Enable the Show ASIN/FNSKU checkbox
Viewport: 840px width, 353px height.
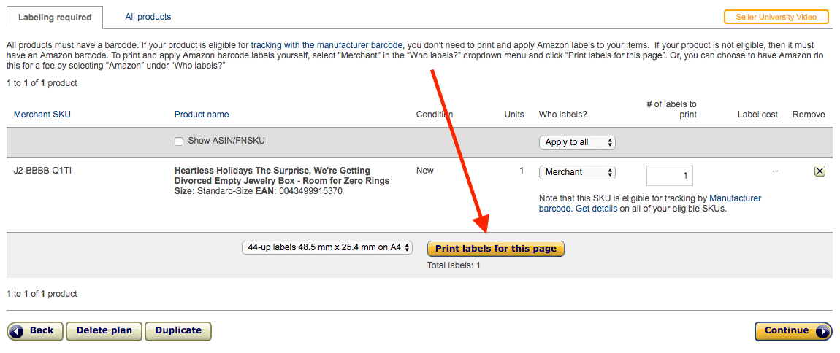179,141
